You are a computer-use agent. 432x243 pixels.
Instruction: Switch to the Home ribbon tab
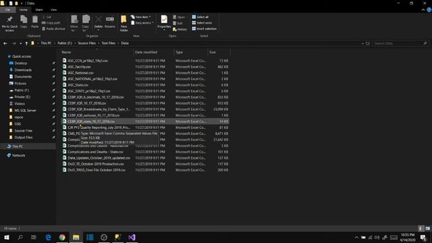point(24,9)
